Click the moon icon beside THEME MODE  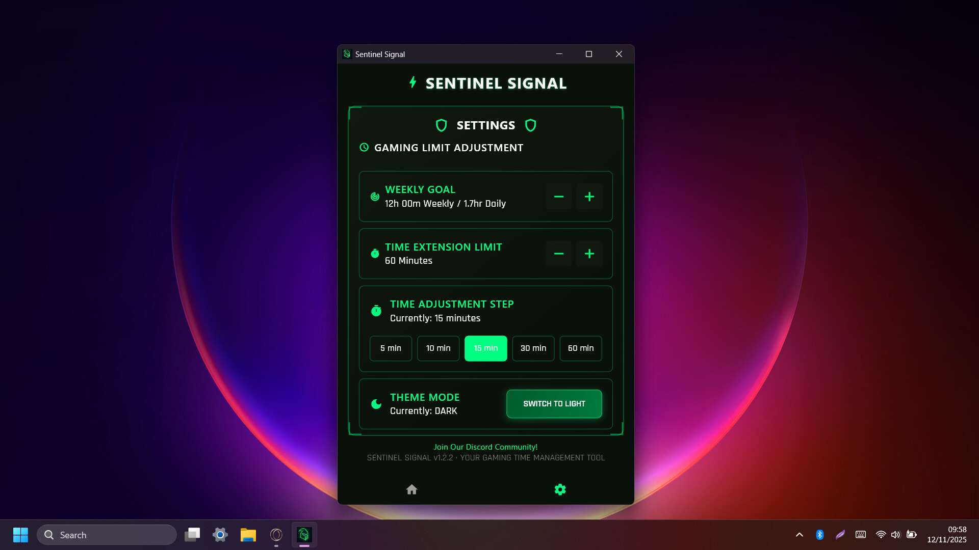click(x=376, y=404)
